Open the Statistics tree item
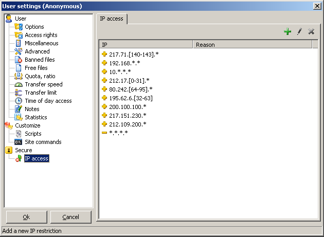Image resolution: width=324 pixels, height=237 pixels. coord(35,117)
